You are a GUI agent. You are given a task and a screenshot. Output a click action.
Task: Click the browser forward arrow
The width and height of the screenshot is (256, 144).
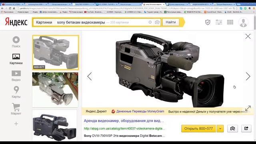coord(6,8)
